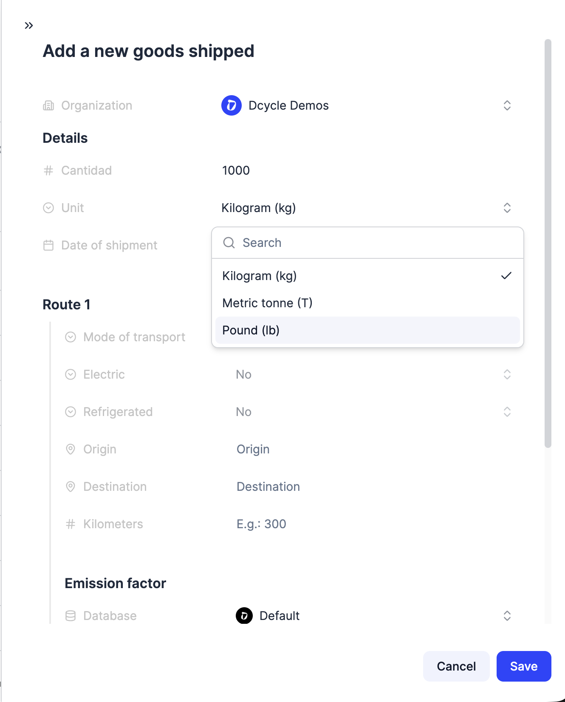The image size is (565, 702).
Task: Click the search magnifier icon in dropdown
Action: tap(229, 243)
